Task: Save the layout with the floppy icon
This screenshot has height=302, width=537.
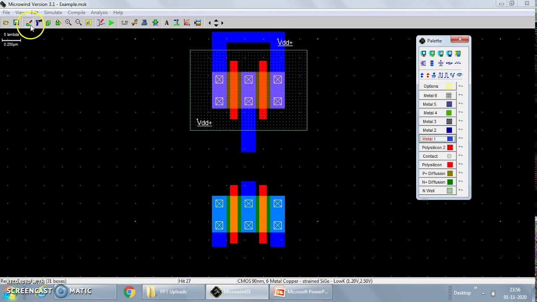Action: [x=16, y=23]
